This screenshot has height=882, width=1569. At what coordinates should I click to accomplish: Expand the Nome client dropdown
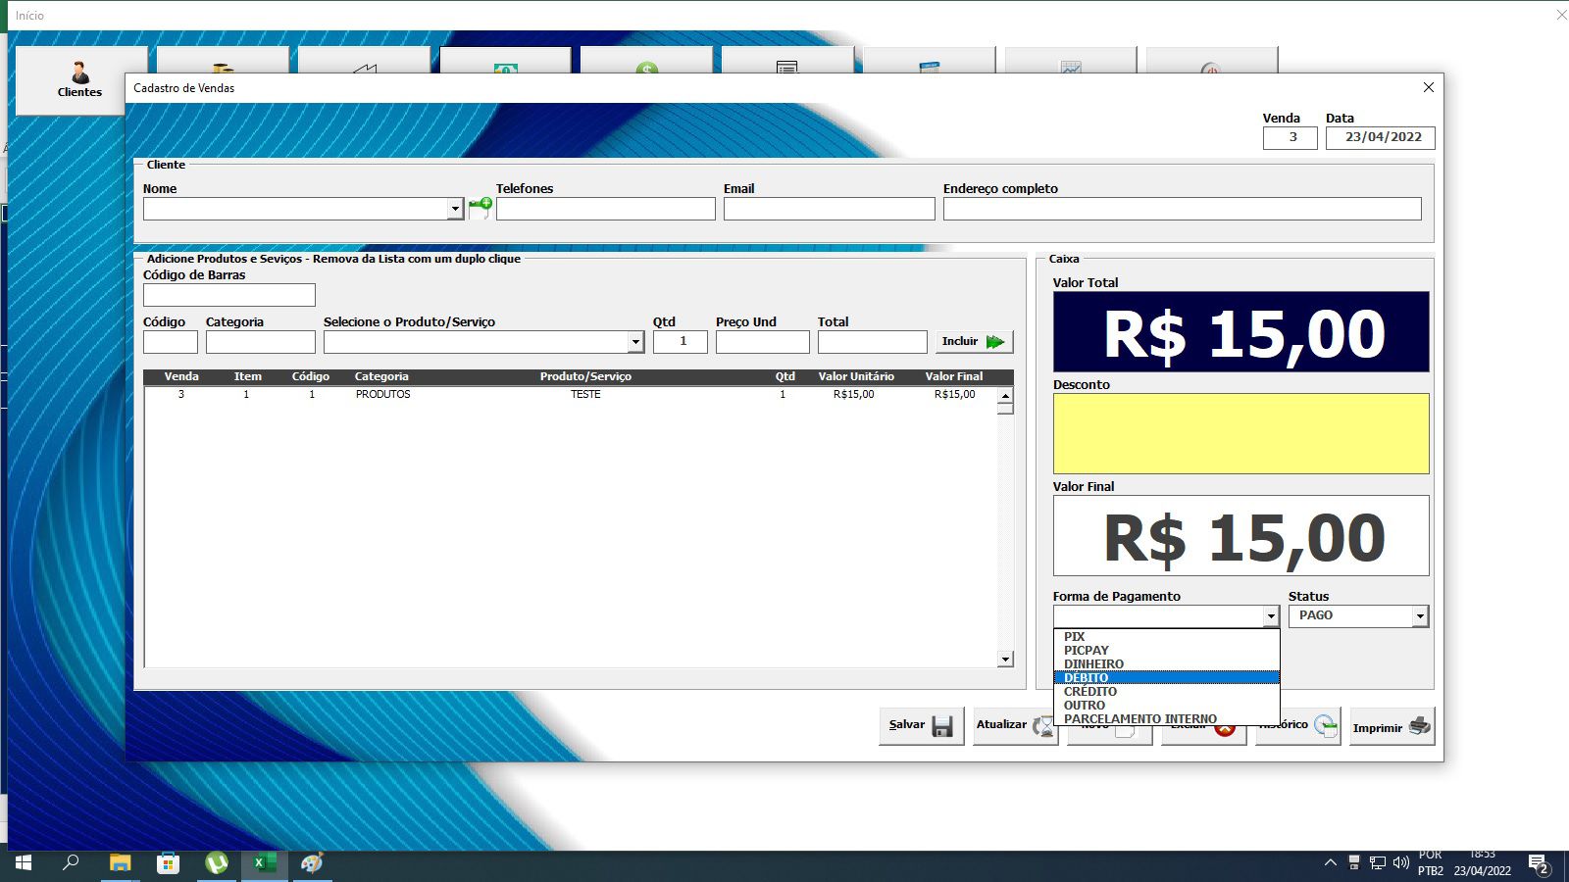(454, 209)
